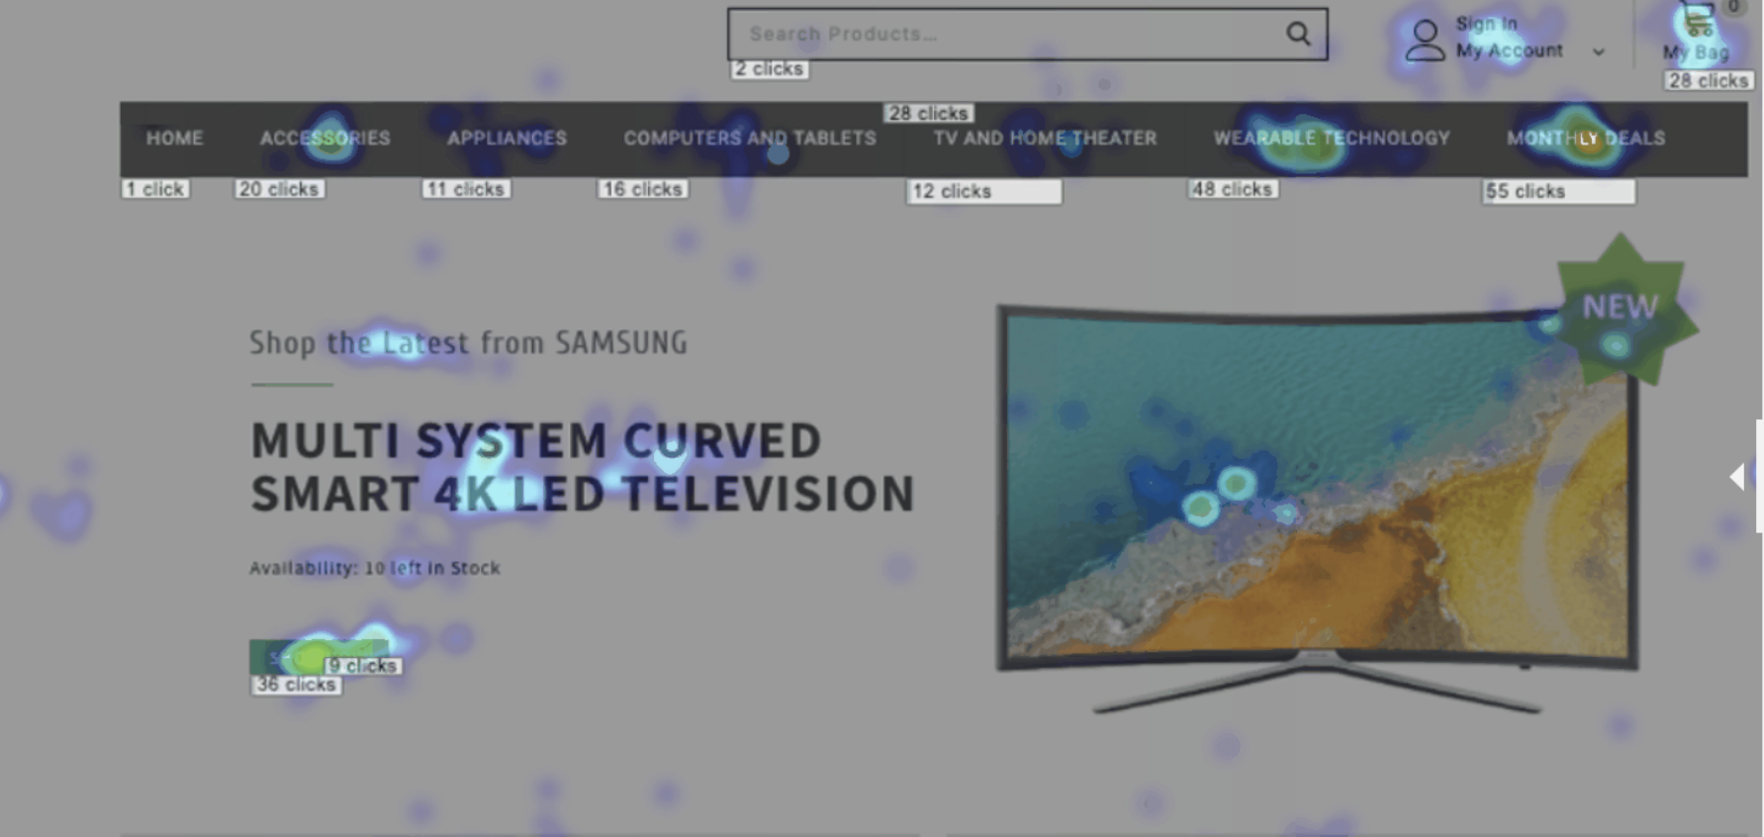Click 'Shop the Latest from SAMSUNG' text
Screen dimensions: 1764x837
click(x=468, y=343)
